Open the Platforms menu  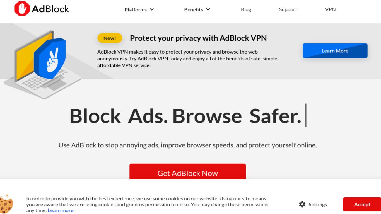(139, 9)
